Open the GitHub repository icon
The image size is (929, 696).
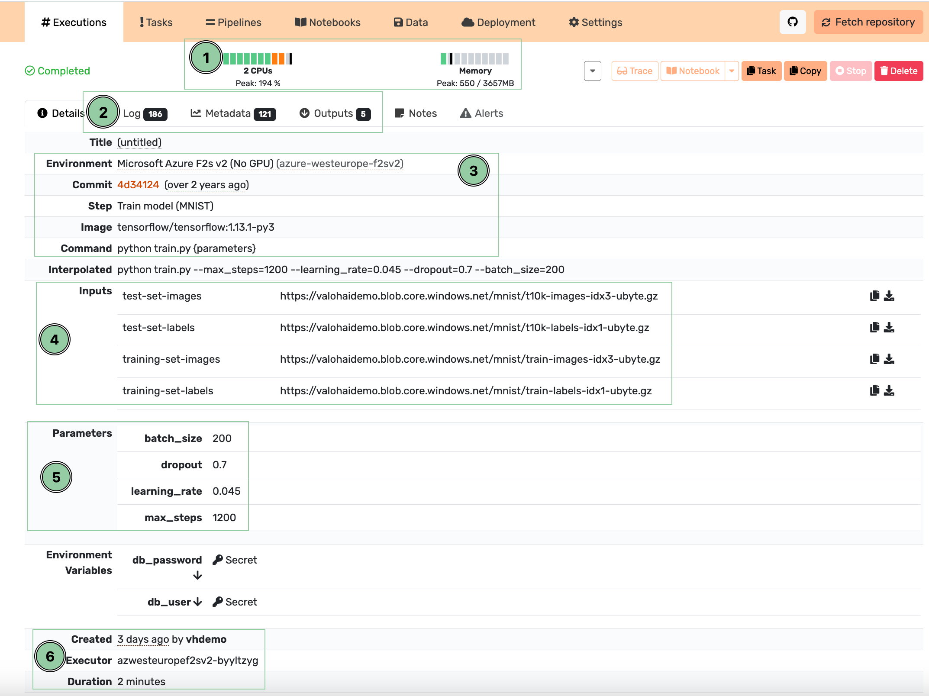point(792,22)
